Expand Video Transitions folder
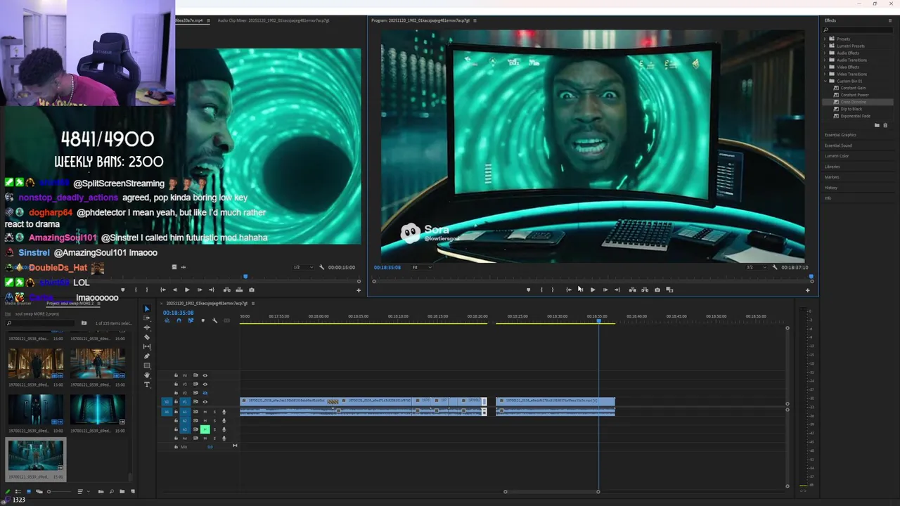This screenshot has width=900, height=506. [825, 74]
